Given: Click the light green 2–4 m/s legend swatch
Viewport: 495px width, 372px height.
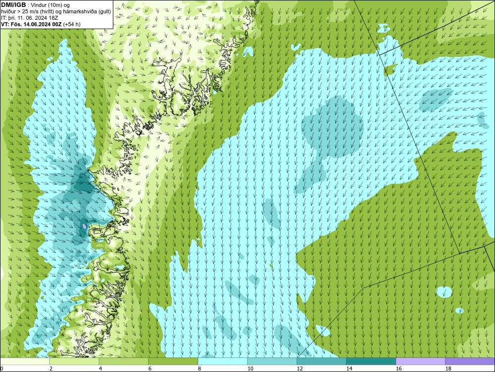Looking at the screenshot, I should [x=74, y=361].
